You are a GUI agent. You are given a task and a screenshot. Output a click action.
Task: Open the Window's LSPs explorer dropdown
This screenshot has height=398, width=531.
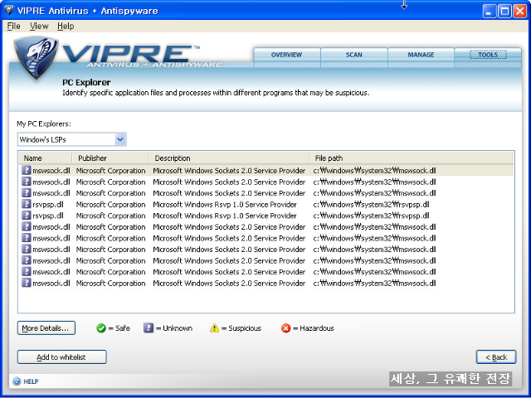[x=120, y=139]
